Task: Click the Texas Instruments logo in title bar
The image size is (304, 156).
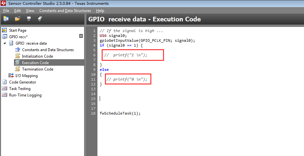Action: 3,3
